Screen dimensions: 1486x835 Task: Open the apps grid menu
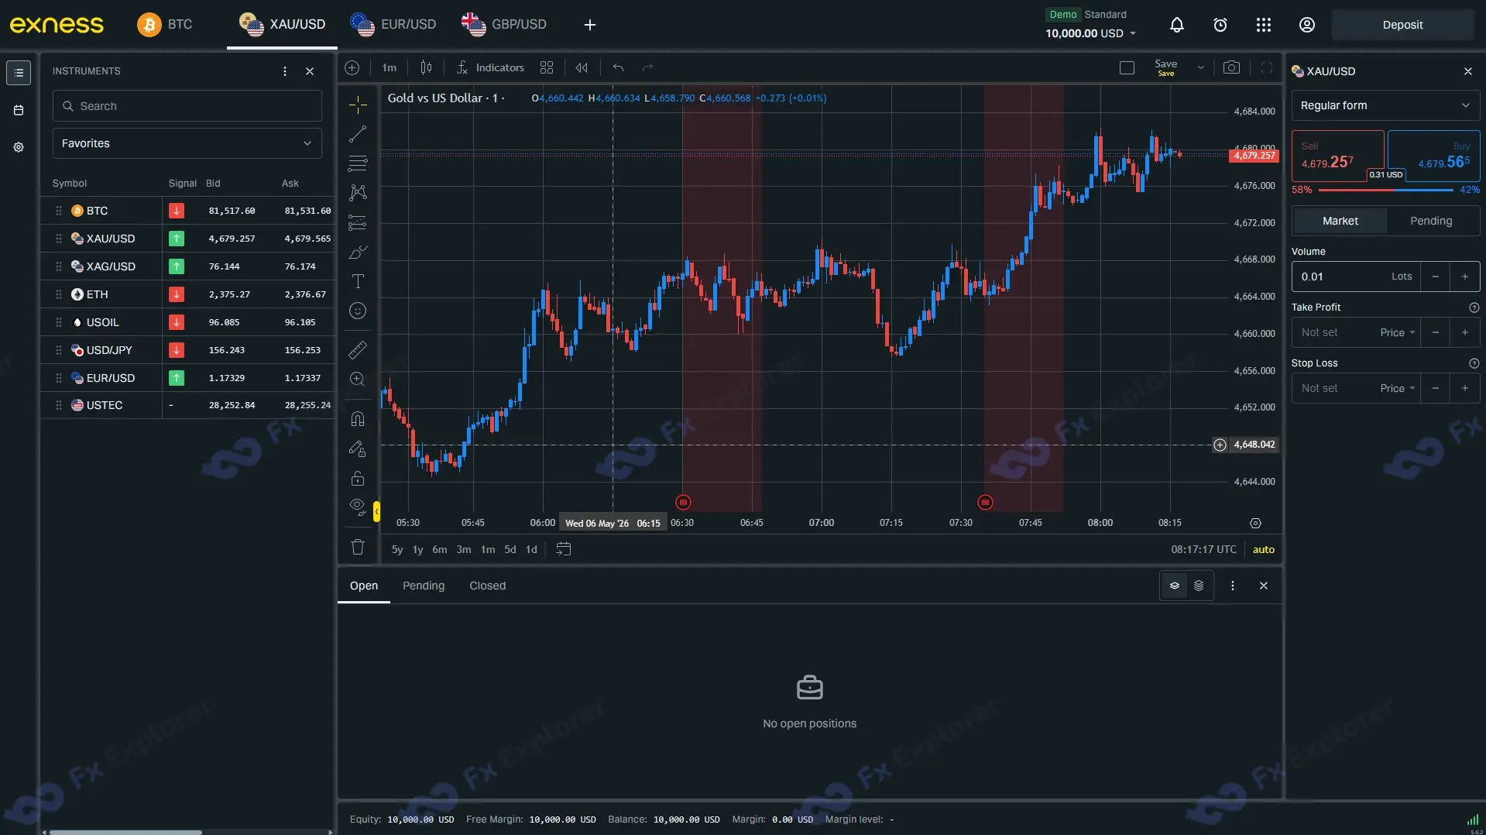pyautogui.click(x=1264, y=25)
